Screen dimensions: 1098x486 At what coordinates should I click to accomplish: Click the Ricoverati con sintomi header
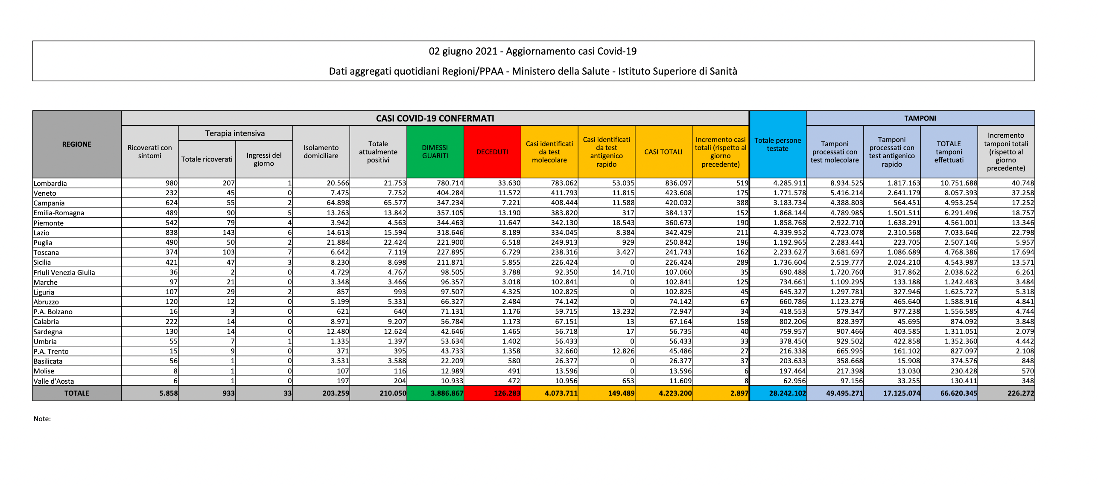point(149,152)
